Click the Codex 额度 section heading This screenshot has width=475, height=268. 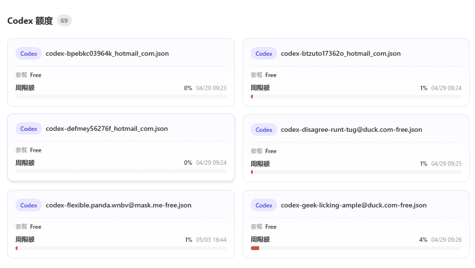coord(30,20)
